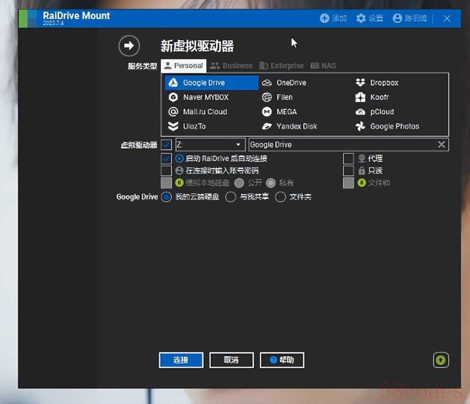
Task: Switch to the Business service tab
Action: (x=231, y=66)
